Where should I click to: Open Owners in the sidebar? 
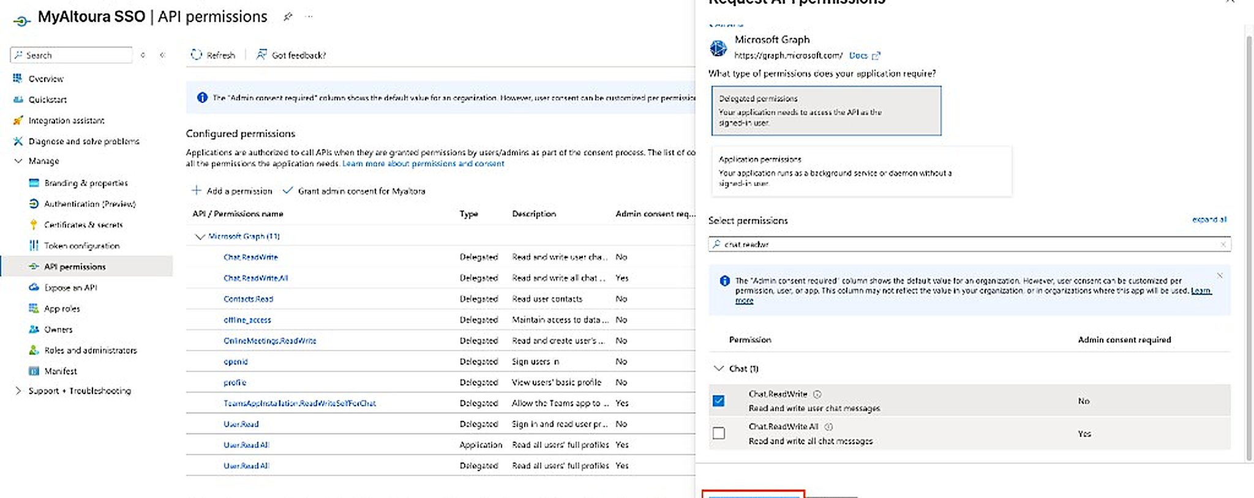pos(58,329)
